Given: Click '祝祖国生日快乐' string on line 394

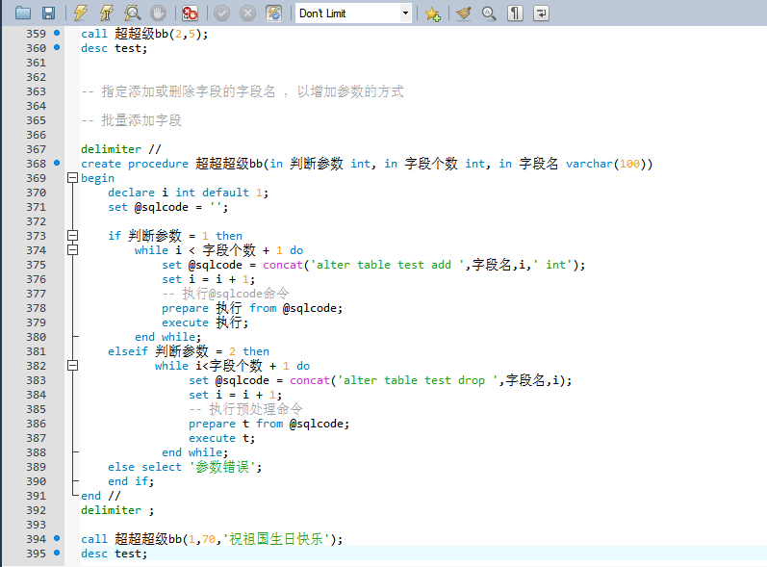Looking at the screenshot, I should pos(276,539).
